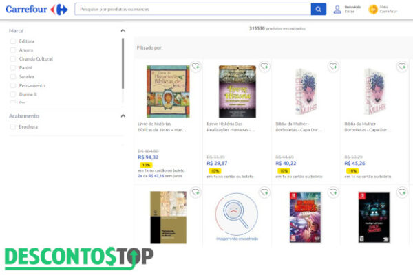Favorite the R$ 40,22 Bíblia da Mulher

pos(333,66)
